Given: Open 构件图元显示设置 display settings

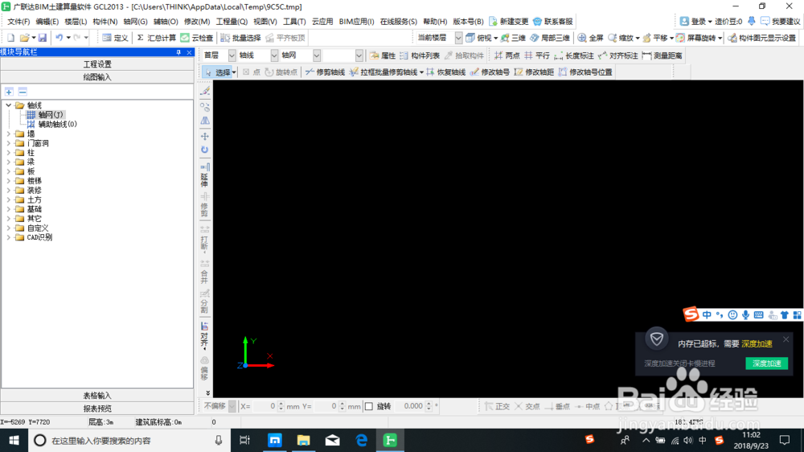Looking at the screenshot, I should click(x=762, y=38).
